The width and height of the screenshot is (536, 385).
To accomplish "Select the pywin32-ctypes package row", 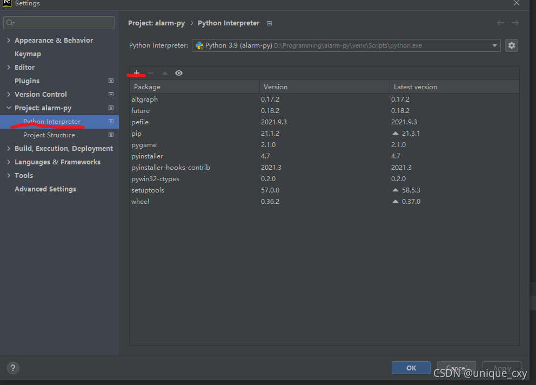I will 324,178.
